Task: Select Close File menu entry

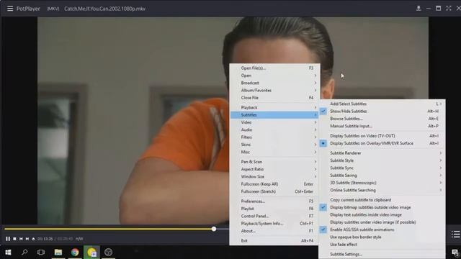Action: pyautogui.click(x=274, y=98)
